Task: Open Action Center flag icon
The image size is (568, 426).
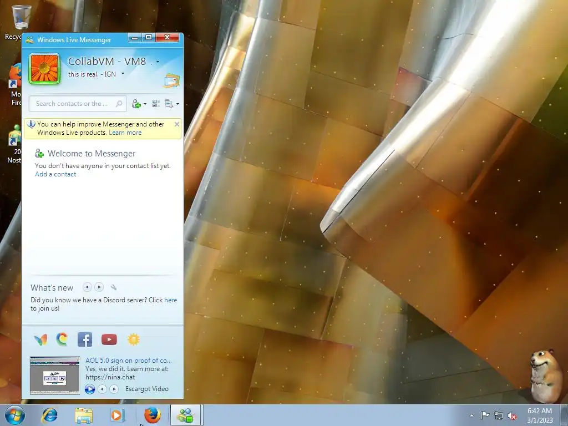Action: pos(485,415)
